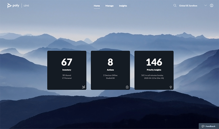Click the clipboard icon on Actions card

click(127, 87)
